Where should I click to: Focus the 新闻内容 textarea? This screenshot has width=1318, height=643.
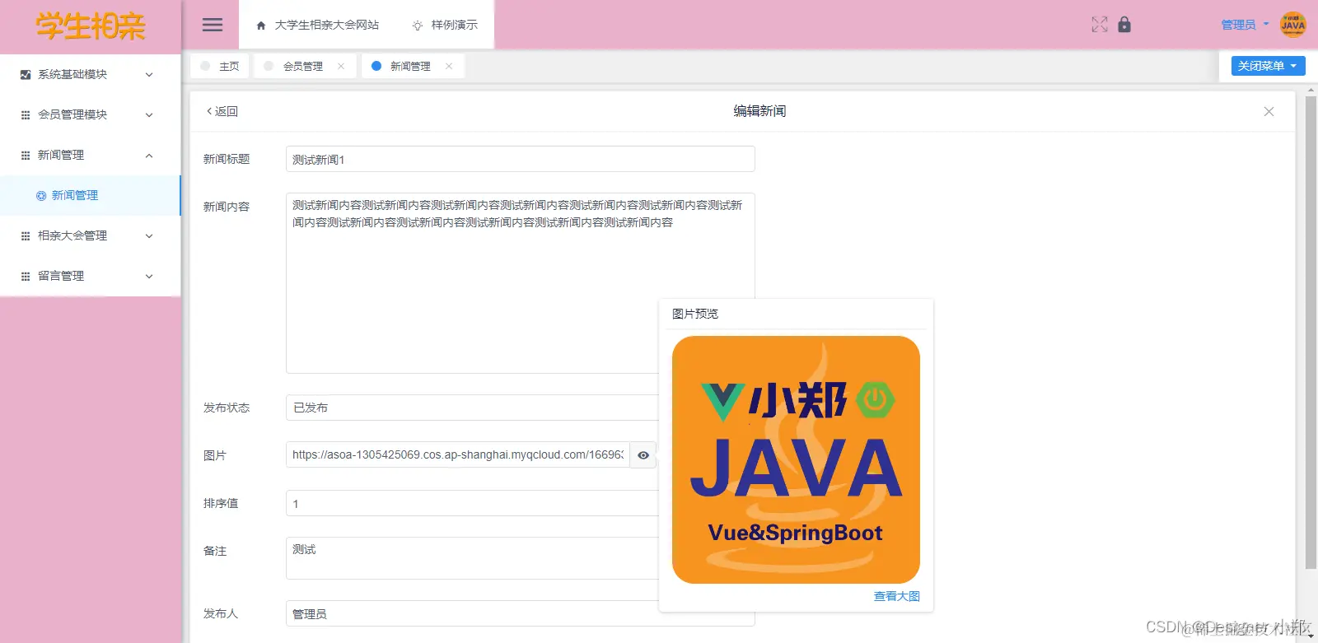[521, 283]
